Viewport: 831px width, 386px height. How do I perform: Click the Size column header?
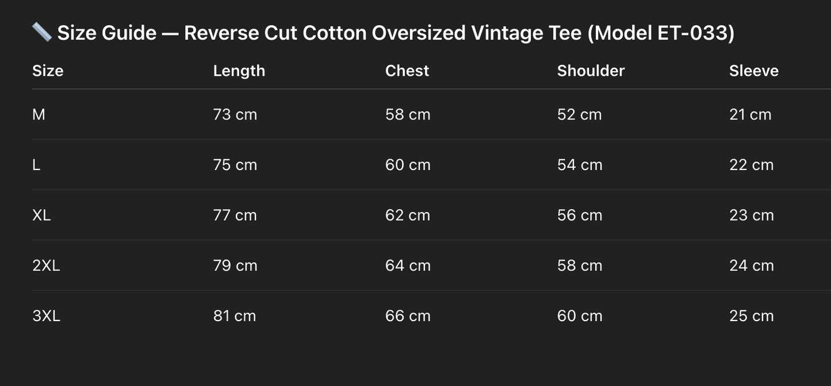[48, 71]
